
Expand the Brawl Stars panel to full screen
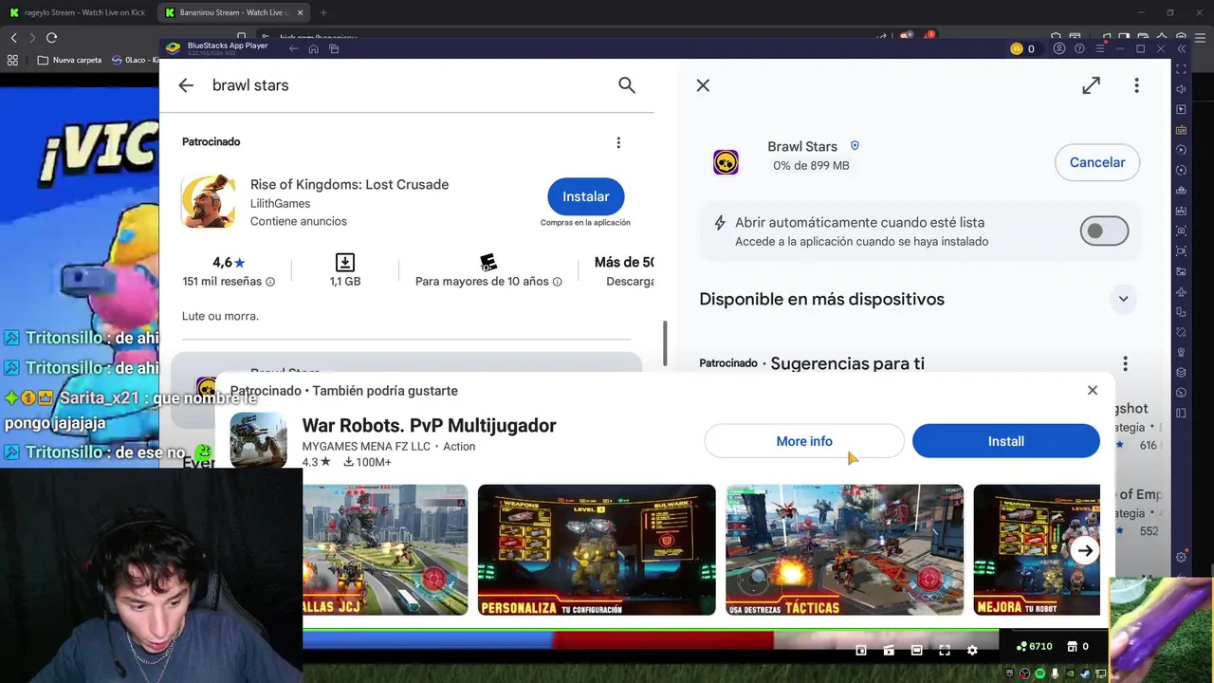point(1091,85)
